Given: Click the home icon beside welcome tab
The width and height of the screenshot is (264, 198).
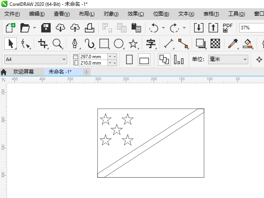Looking at the screenshot, I should pos(4,72).
